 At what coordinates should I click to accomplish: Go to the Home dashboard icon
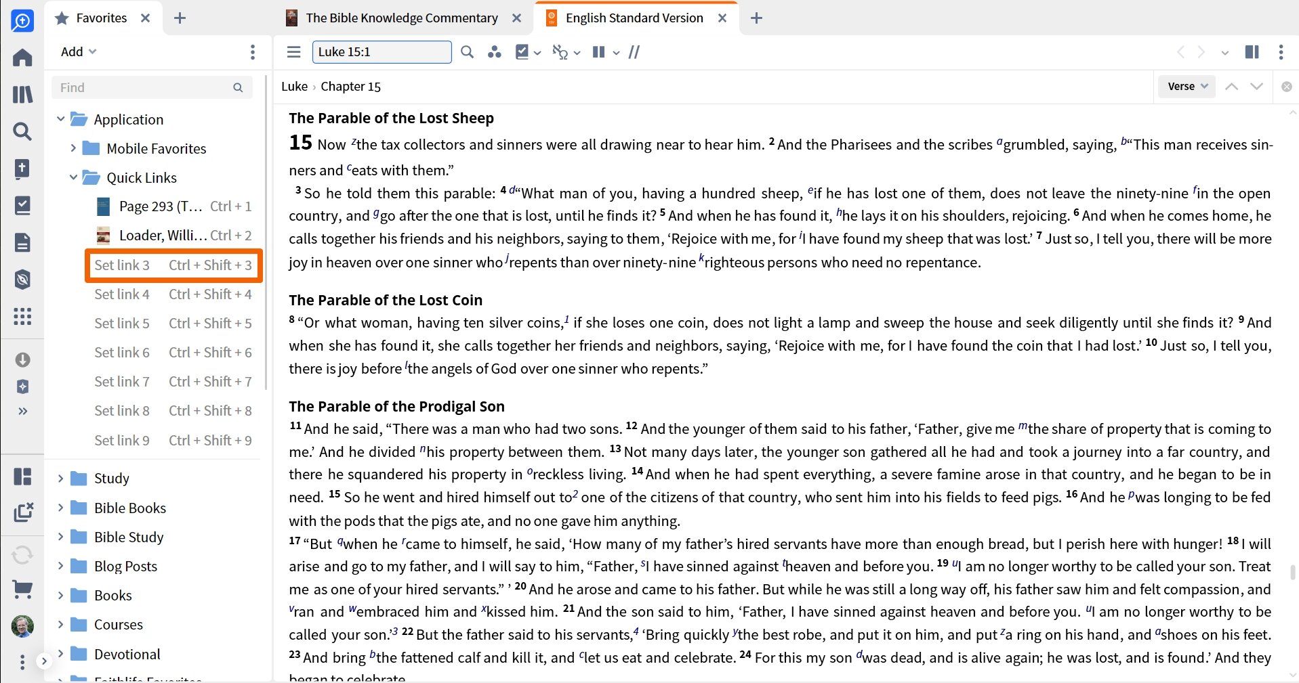(x=22, y=58)
